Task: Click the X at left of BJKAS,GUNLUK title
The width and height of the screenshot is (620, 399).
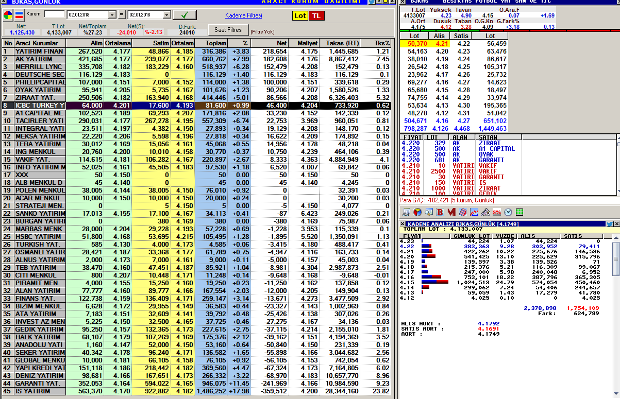Action: click(3, 2)
